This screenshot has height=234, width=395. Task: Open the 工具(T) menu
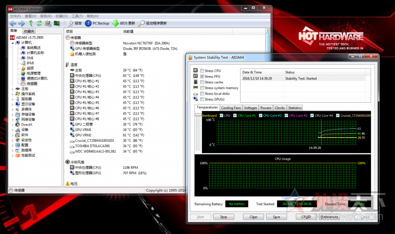77,16
